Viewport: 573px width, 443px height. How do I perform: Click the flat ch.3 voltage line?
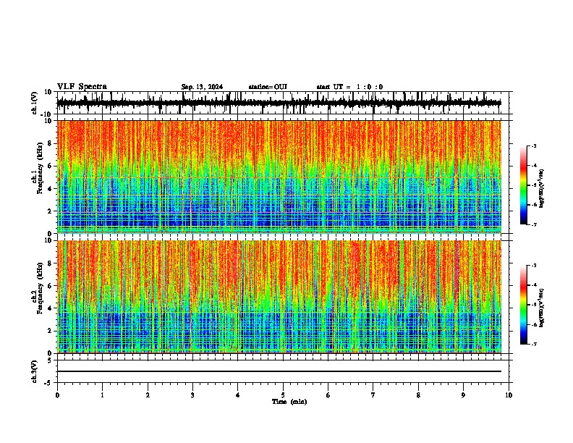point(279,371)
